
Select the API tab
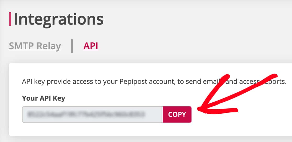[x=91, y=46]
